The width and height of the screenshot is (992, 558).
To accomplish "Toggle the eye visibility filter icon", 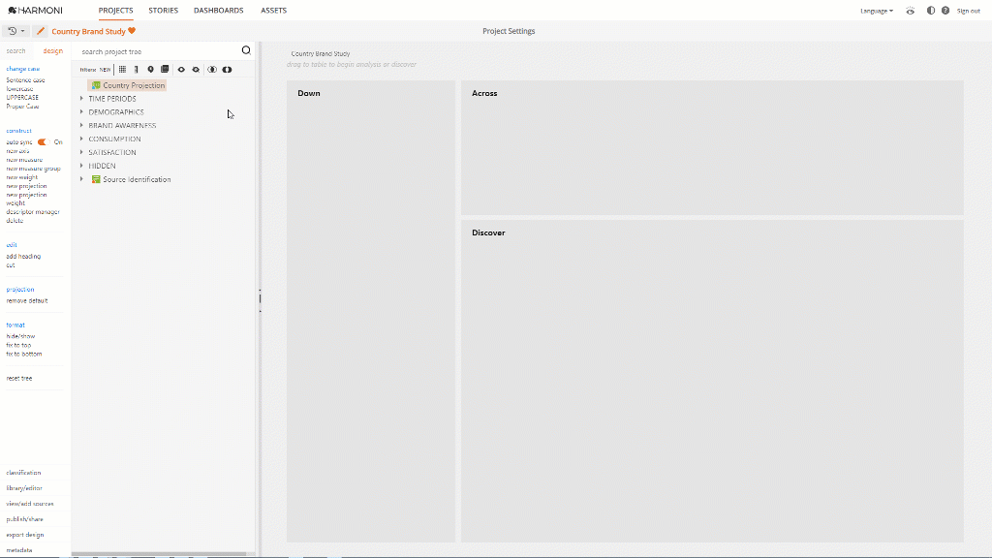I will point(181,70).
